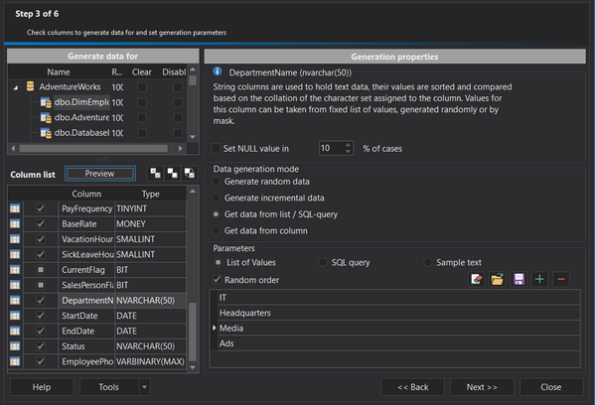The image size is (595, 405).
Task: Choose the SQL query parameter option
Action: (x=323, y=262)
